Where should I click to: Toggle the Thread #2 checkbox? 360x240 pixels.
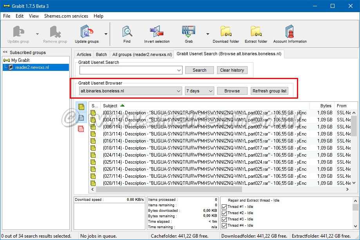[x=224, y=213]
